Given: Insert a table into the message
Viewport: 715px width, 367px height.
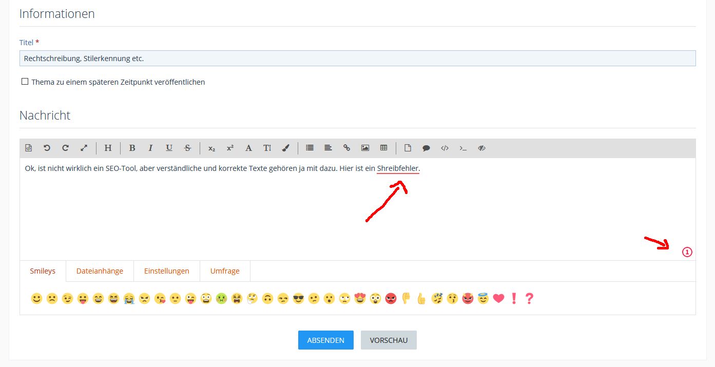Looking at the screenshot, I should pyautogui.click(x=383, y=148).
